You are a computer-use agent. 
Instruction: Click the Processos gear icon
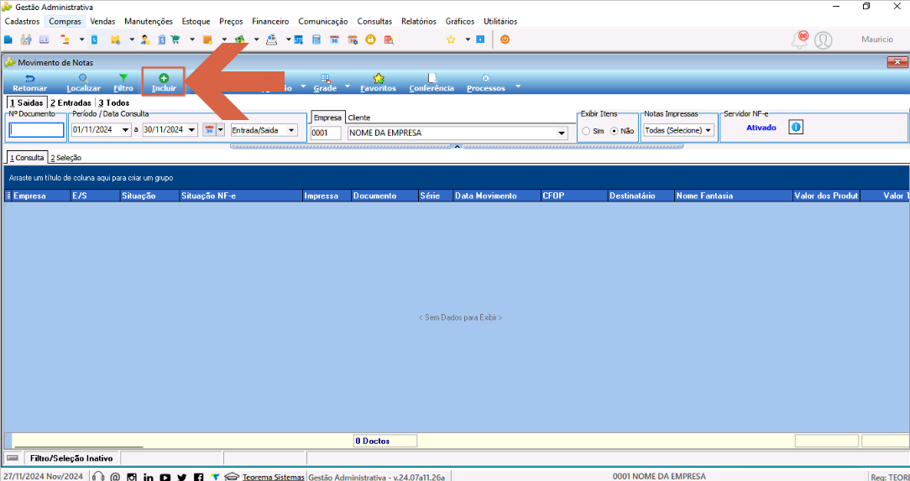click(485, 78)
